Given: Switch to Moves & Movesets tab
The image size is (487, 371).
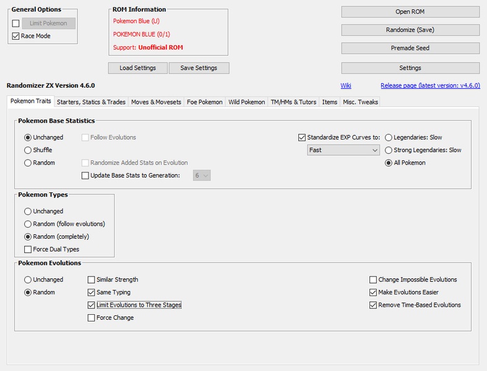Looking at the screenshot, I should pos(156,102).
